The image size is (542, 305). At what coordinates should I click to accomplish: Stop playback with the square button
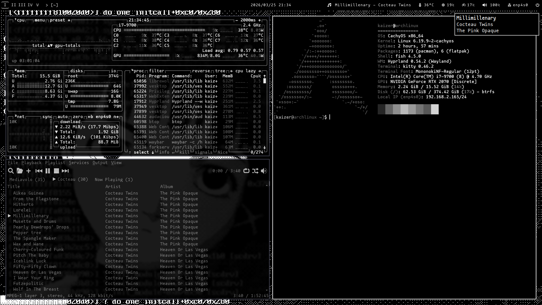pos(56,171)
